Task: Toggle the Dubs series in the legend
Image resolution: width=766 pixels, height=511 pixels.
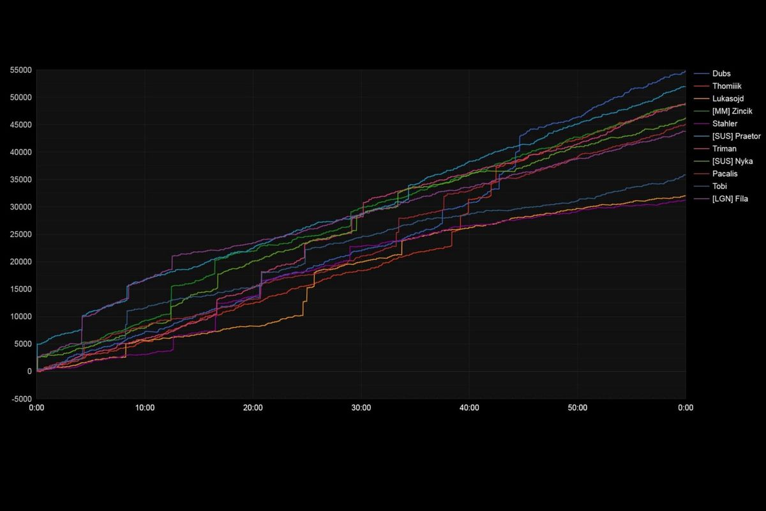Action: click(x=712, y=73)
